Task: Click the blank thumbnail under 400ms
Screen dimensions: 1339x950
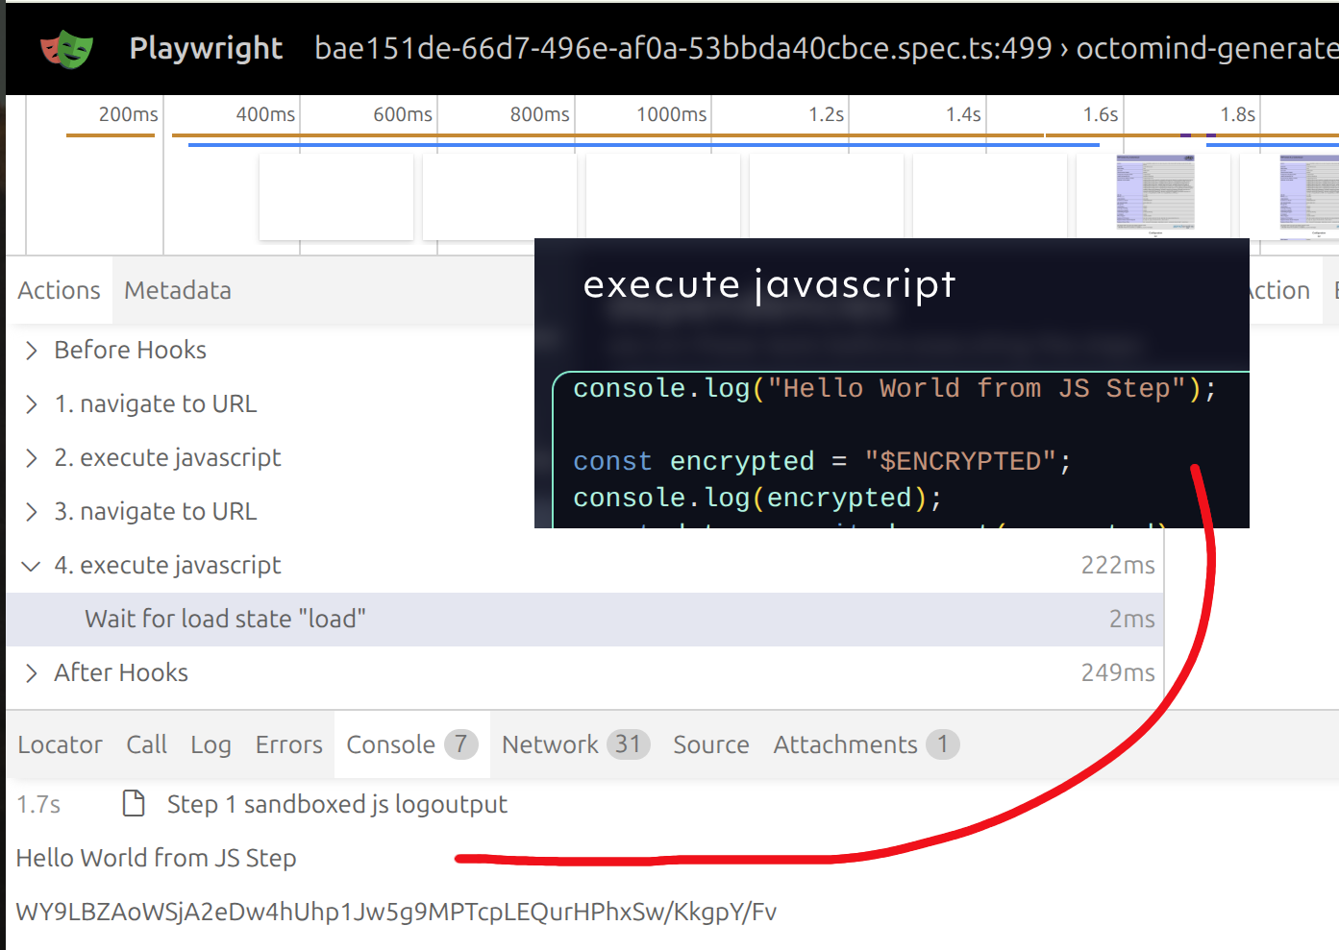Action: point(336,197)
